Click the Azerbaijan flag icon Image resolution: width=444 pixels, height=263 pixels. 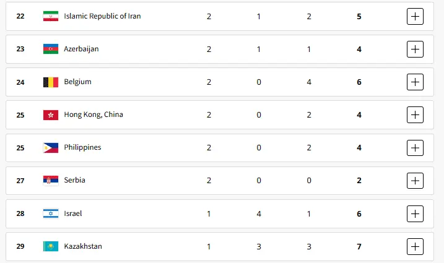pyautogui.click(x=50, y=49)
